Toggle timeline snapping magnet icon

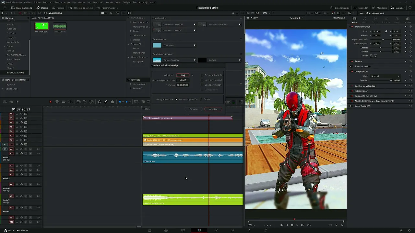(x=100, y=102)
